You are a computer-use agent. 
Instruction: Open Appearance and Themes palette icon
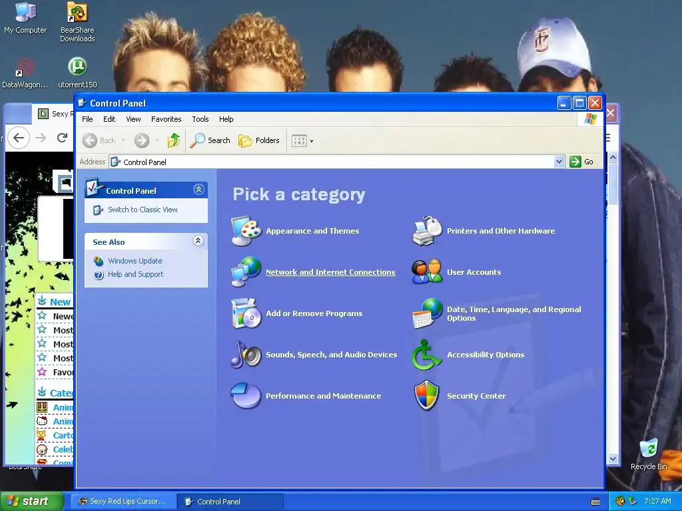pos(246,231)
